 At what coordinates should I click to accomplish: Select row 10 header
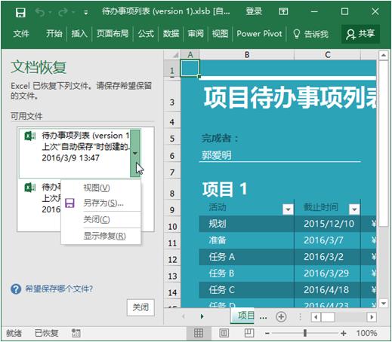coord(172,226)
